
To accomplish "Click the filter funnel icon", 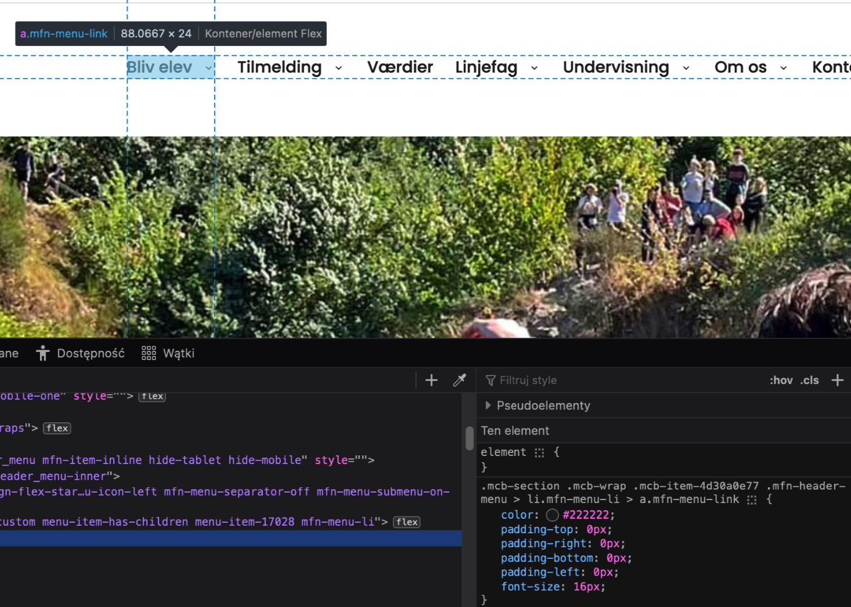I will pos(491,380).
